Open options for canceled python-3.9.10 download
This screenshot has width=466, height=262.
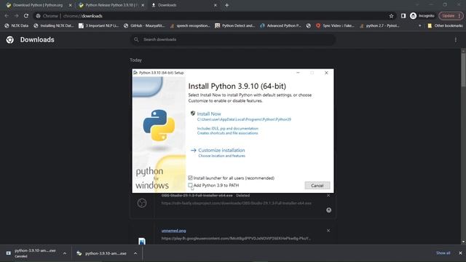(x=65, y=253)
